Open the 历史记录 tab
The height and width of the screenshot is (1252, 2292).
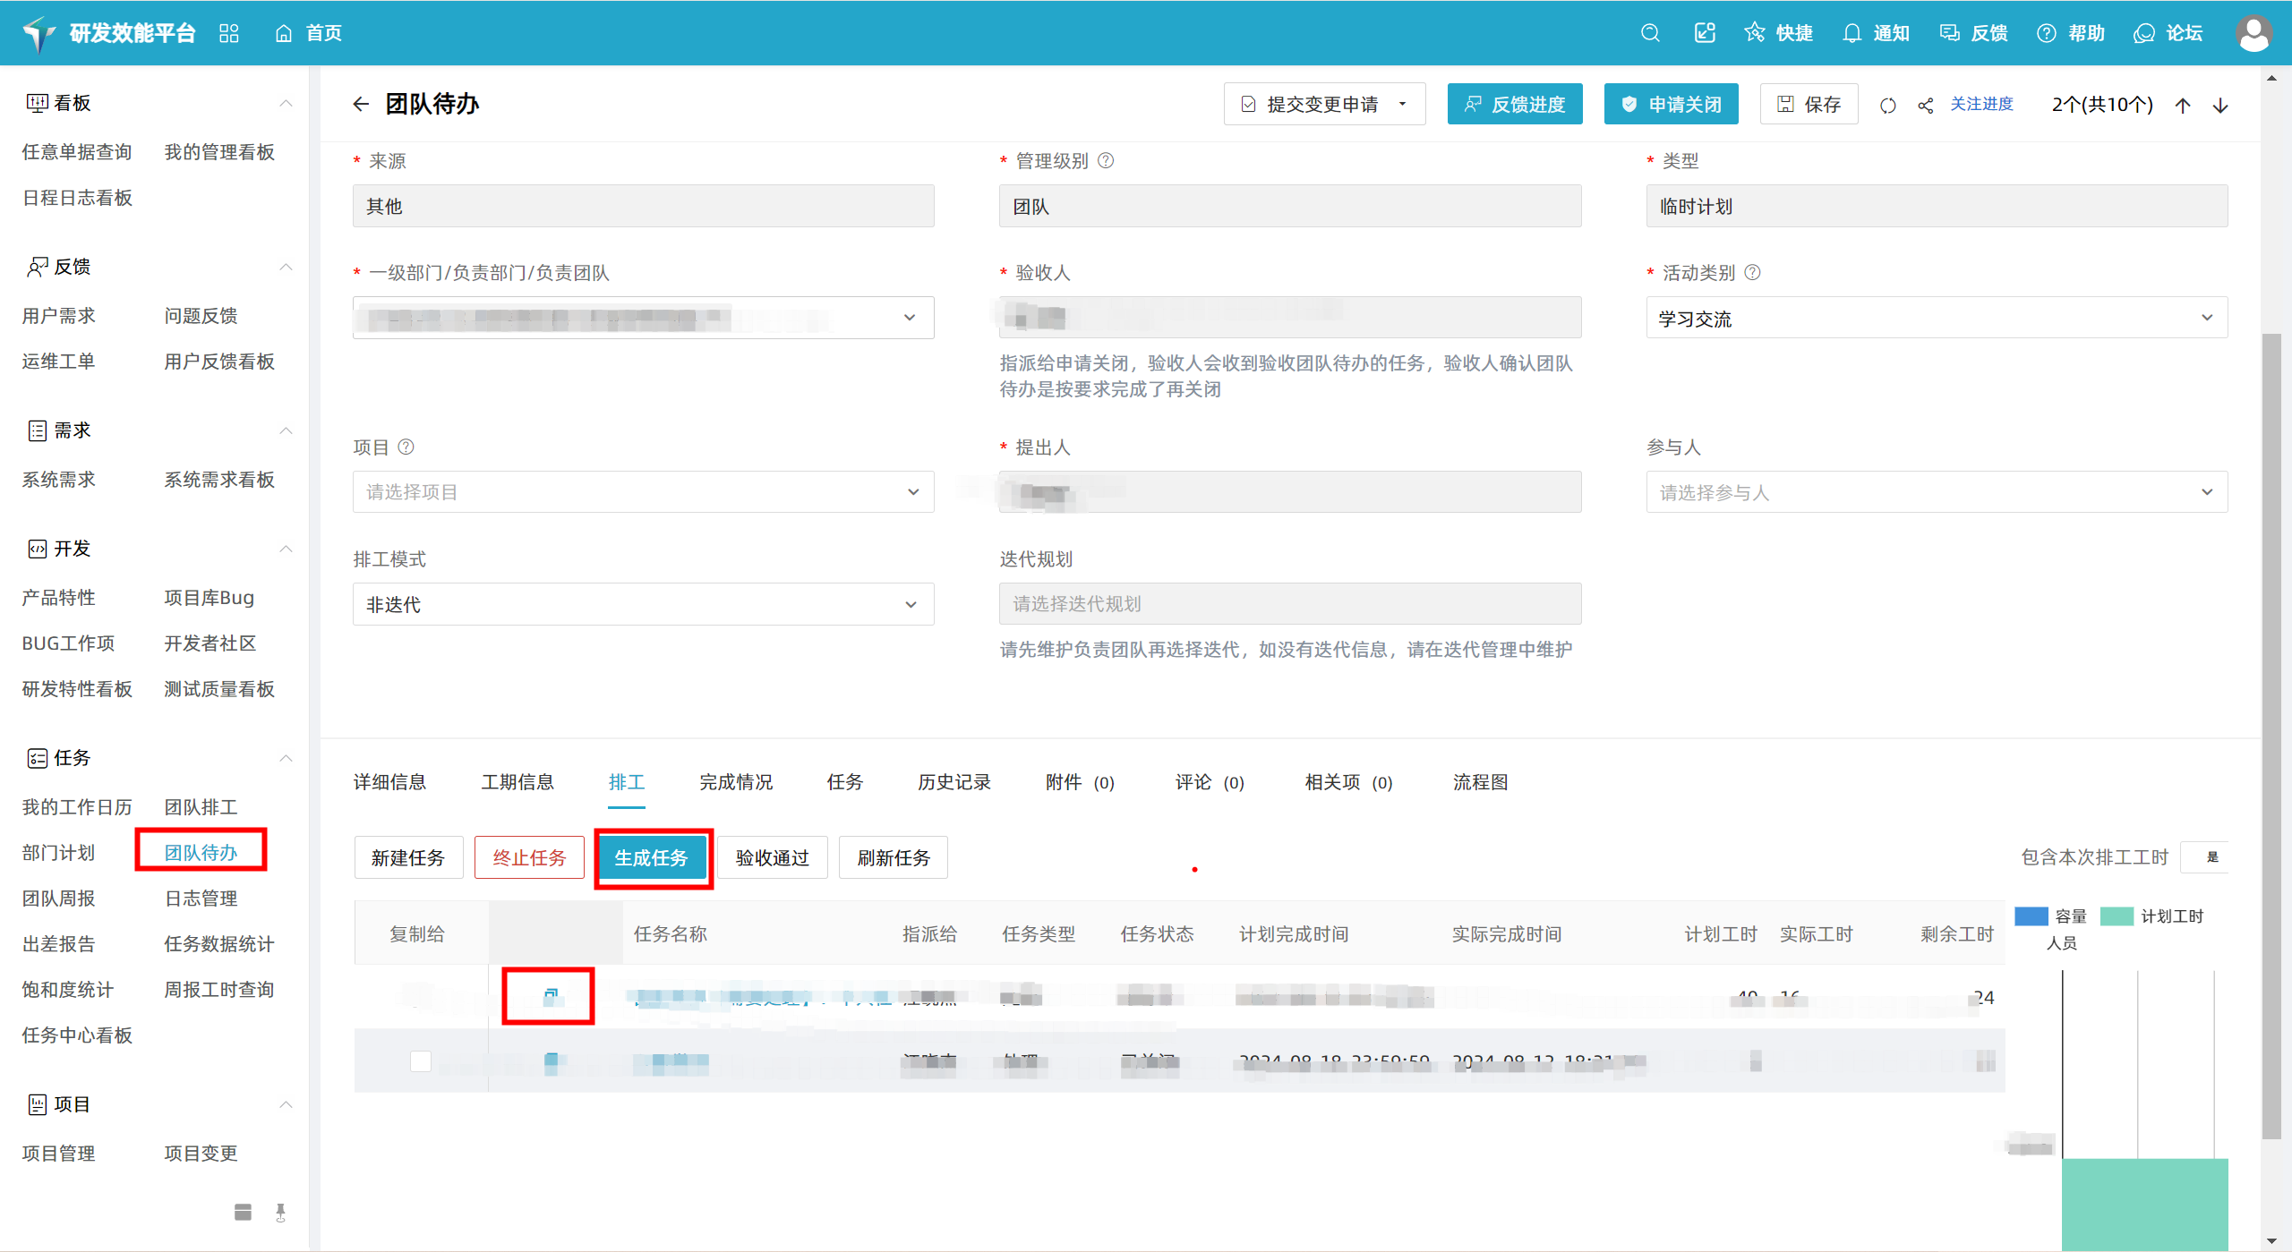tap(954, 782)
